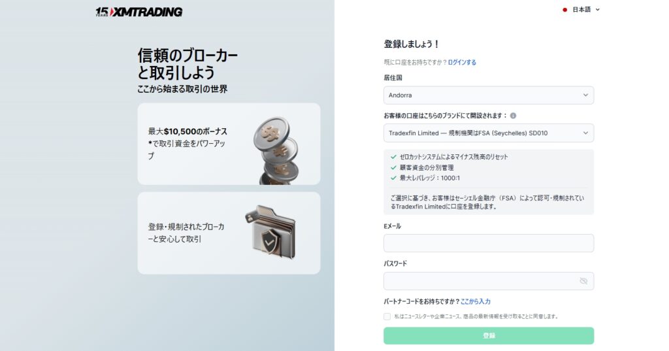
Task: Click the shield folder security illustration
Action: coord(271,232)
